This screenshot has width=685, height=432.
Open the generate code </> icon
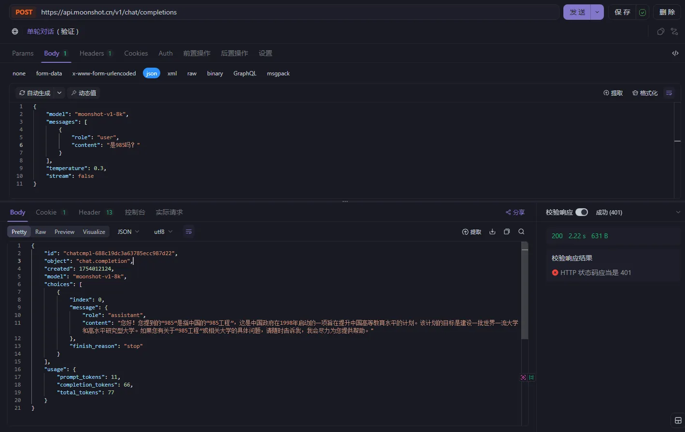coord(675,53)
